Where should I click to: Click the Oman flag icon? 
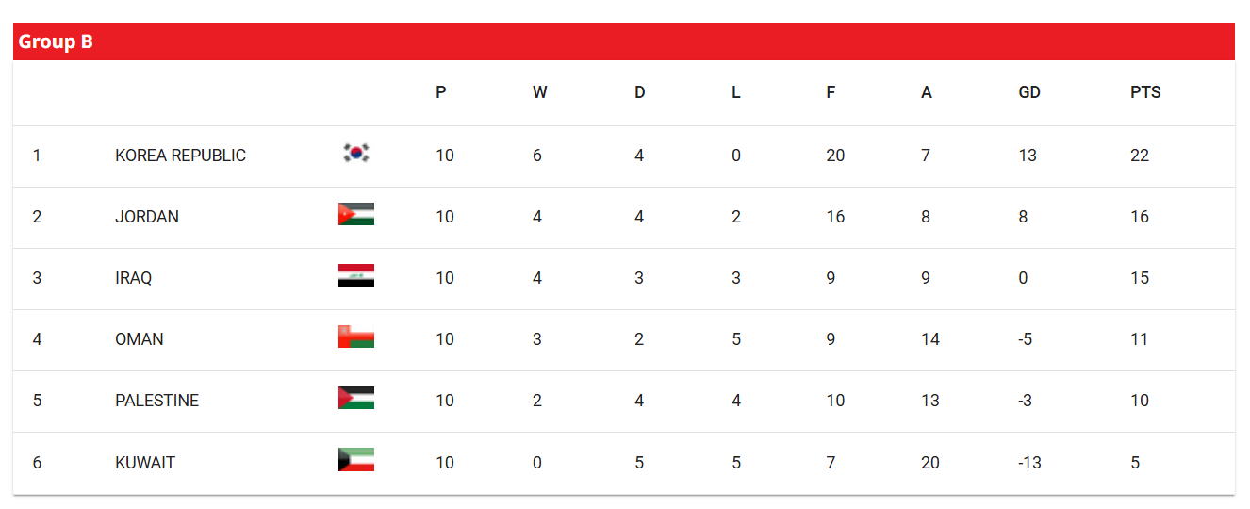pos(356,337)
